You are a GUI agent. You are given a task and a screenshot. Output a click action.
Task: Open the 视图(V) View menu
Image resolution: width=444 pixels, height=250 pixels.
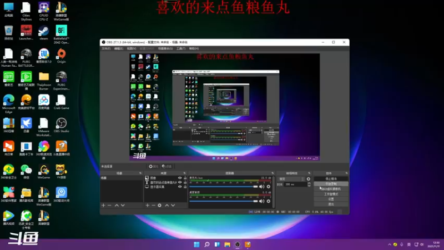[132, 48]
